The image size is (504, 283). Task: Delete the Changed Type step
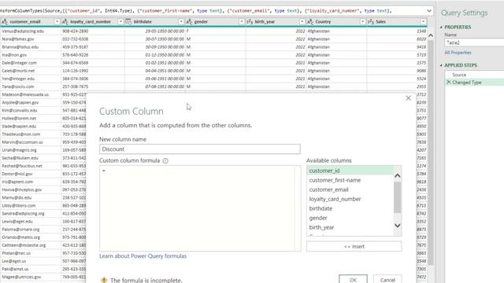tap(449, 83)
